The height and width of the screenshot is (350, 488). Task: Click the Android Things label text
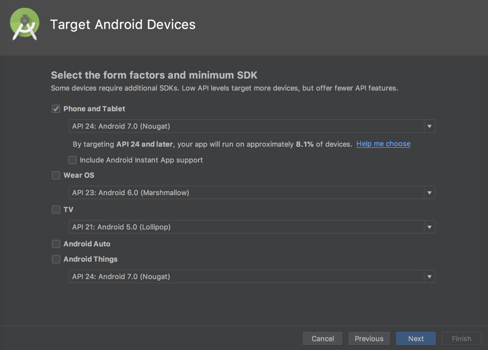pos(91,260)
